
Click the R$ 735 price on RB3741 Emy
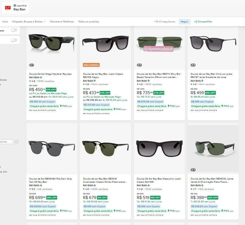pos(145,93)
